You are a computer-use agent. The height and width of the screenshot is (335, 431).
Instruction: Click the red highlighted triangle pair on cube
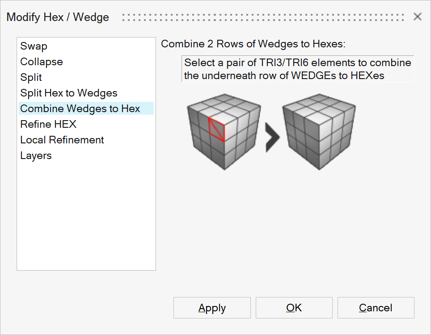pos(217,130)
